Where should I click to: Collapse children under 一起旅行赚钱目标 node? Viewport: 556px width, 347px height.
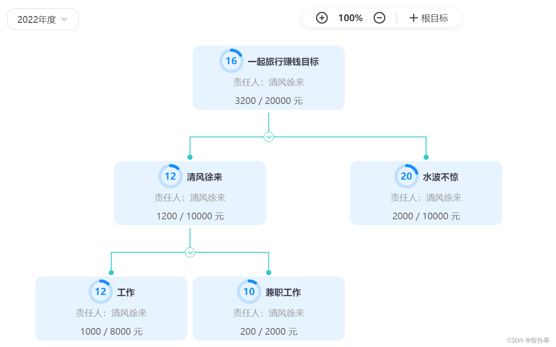click(x=269, y=137)
